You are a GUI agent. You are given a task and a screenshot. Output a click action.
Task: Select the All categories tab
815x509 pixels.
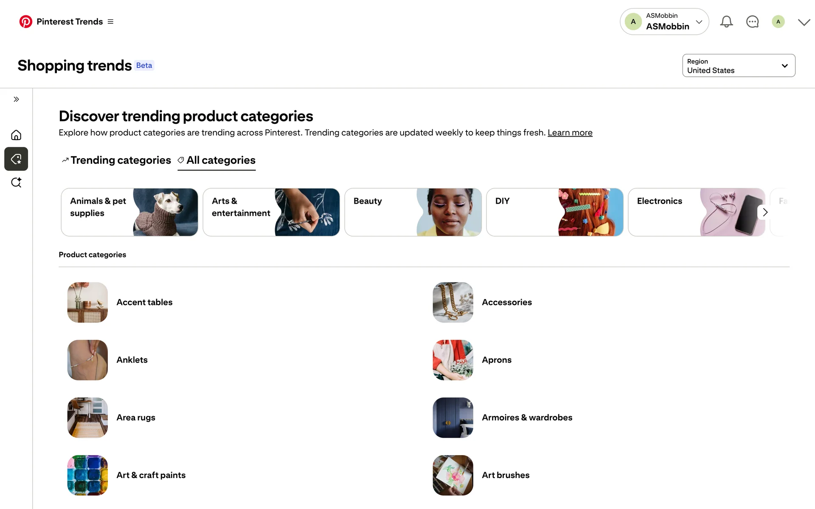point(216,160)
